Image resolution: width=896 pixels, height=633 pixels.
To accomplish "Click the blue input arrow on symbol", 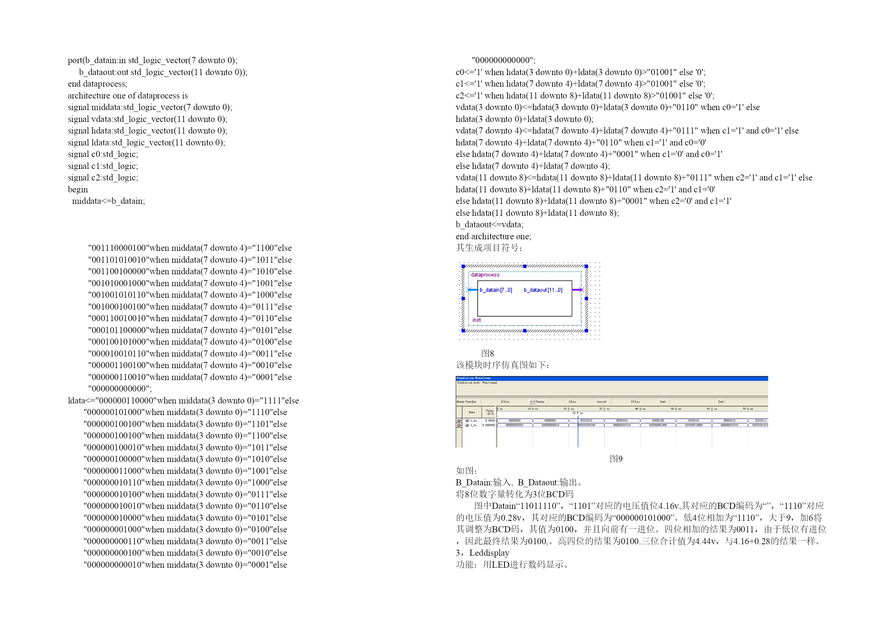I will (472, 290).
